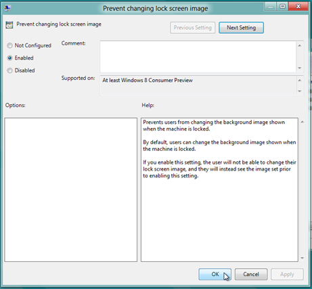Viewport: 312px width, 289px height.
Task: Cancel the policy dialog
Action: click(251, 274)
